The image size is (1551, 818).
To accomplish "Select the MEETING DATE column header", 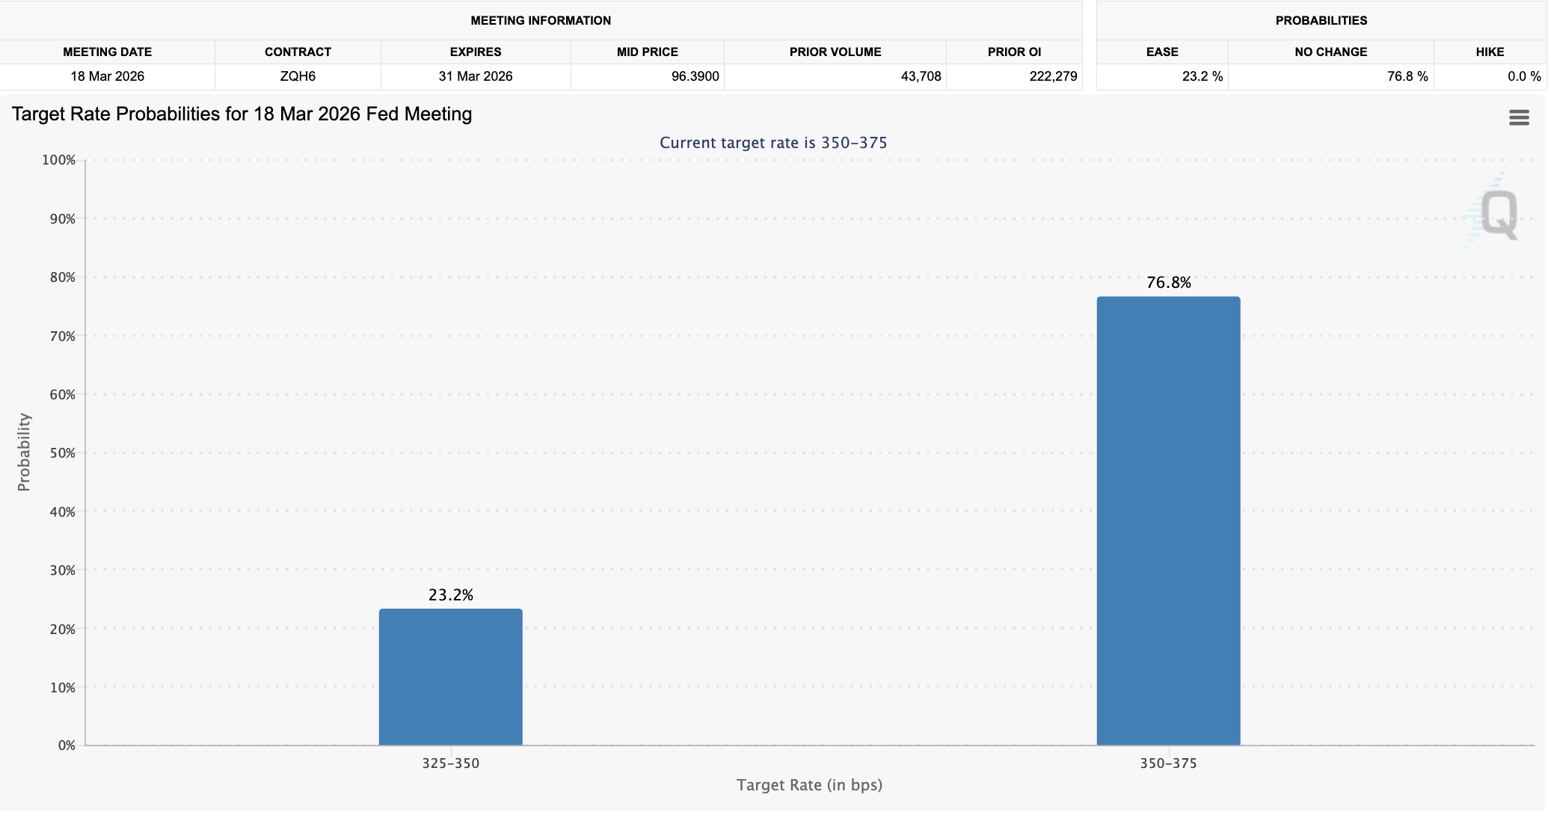I will 108,52.
